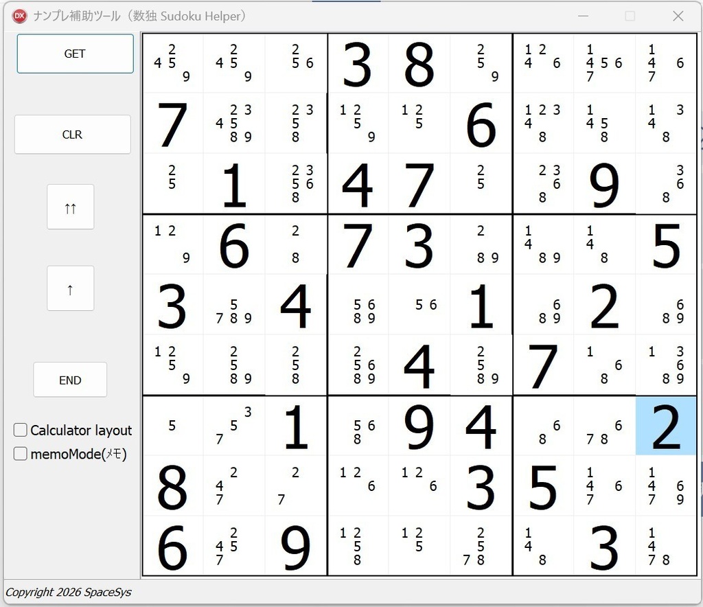Click the single up-arrow button
The width and height of the screenshot is (703, 607).
[70, 288]
